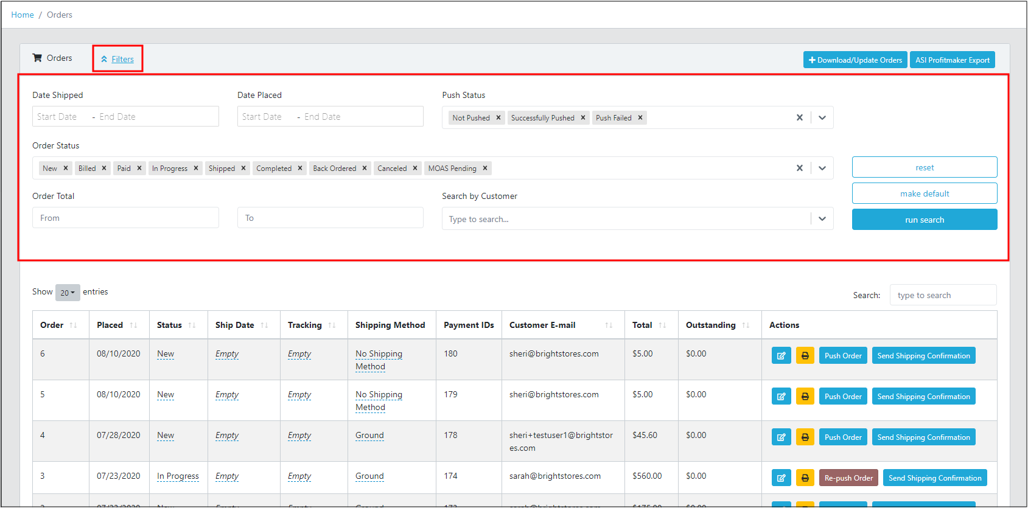
Task: Open the Push Status dropdown arrow
Action: tap(822, 118)
